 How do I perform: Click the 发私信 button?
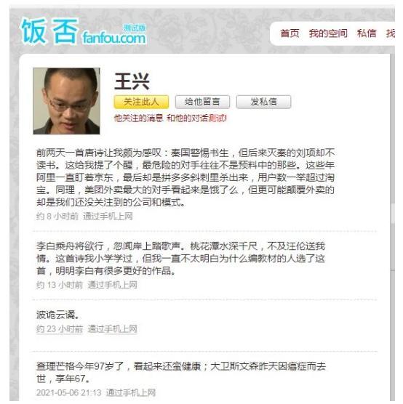[263, 102]
